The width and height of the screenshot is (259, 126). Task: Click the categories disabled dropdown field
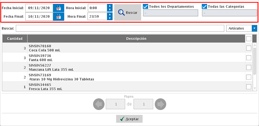coord(230,13)
